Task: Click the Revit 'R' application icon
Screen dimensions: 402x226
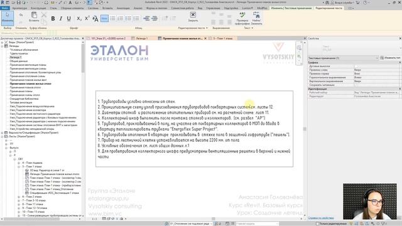Action: (3, 3)
